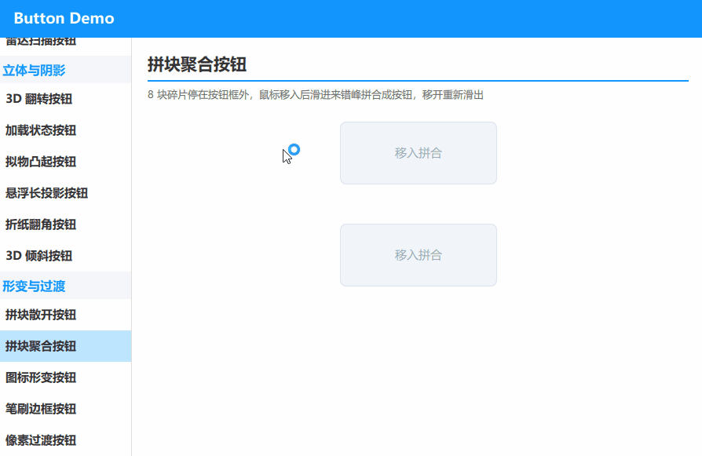Click the description text starting with 8 块碎片

316,95
